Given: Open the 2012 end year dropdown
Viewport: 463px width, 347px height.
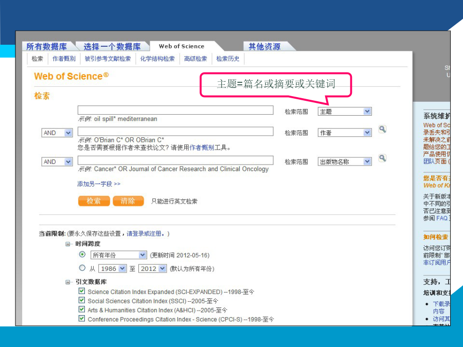Looking at the screenshot, I should (x=152, y=268).
